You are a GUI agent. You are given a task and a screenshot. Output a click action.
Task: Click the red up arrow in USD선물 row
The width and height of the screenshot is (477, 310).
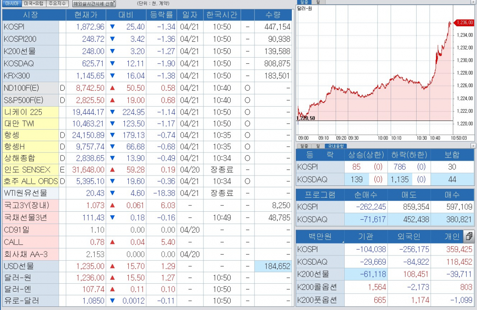(112, 266)
